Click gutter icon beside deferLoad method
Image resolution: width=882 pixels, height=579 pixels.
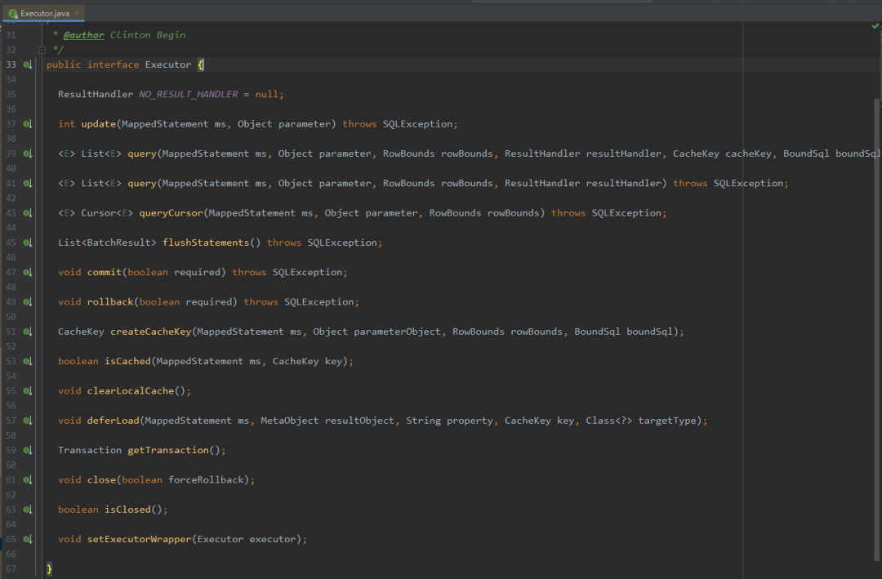(x=28, y=421)
